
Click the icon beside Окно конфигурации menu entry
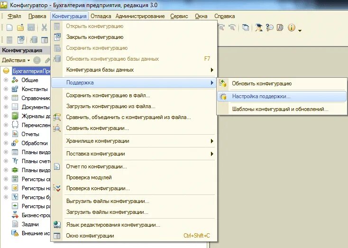coord(57,236)
